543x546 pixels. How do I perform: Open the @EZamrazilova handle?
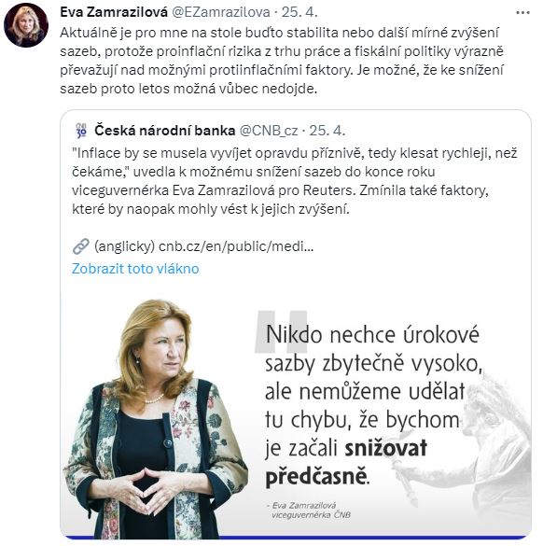tap(221, 12)
